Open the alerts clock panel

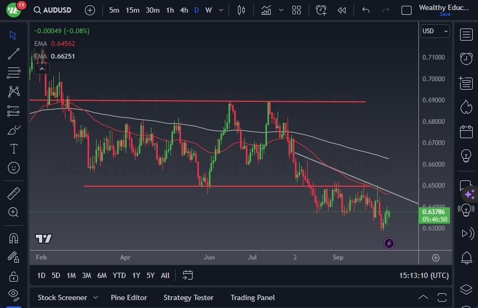(x=466, y=59)
